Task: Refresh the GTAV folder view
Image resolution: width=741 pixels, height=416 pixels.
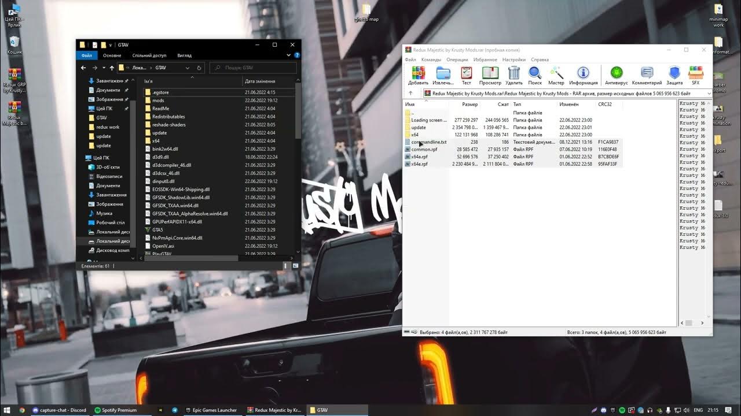Action: click(199, 68)
